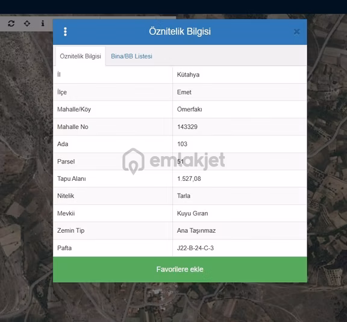Screen dimensions: 347x322
Task: Click the Mahalle No label
Action: [x=72, y=127]
